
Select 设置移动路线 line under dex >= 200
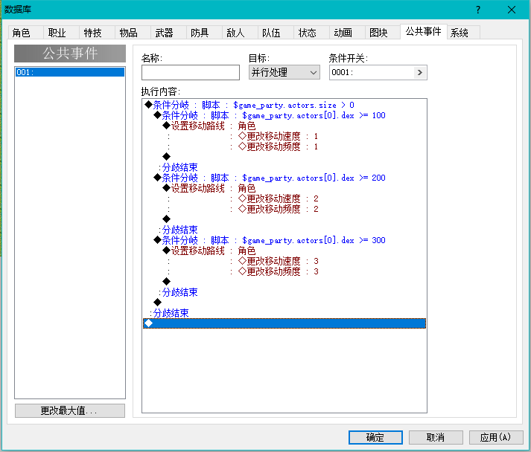[284, 188]
